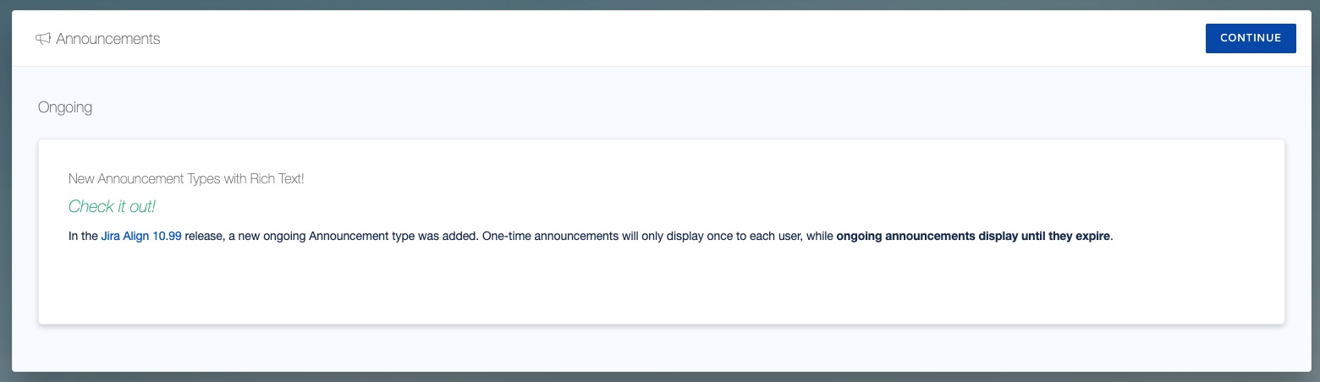Click the light blue area below the card
Image resolution: width=1320 pixels, height=382 pixels.
[660, 348]
